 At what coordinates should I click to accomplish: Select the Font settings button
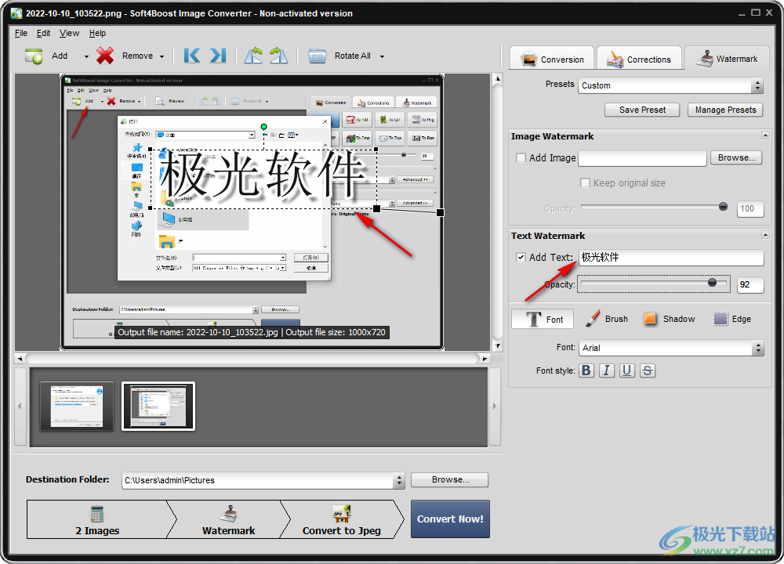[543, 319]
